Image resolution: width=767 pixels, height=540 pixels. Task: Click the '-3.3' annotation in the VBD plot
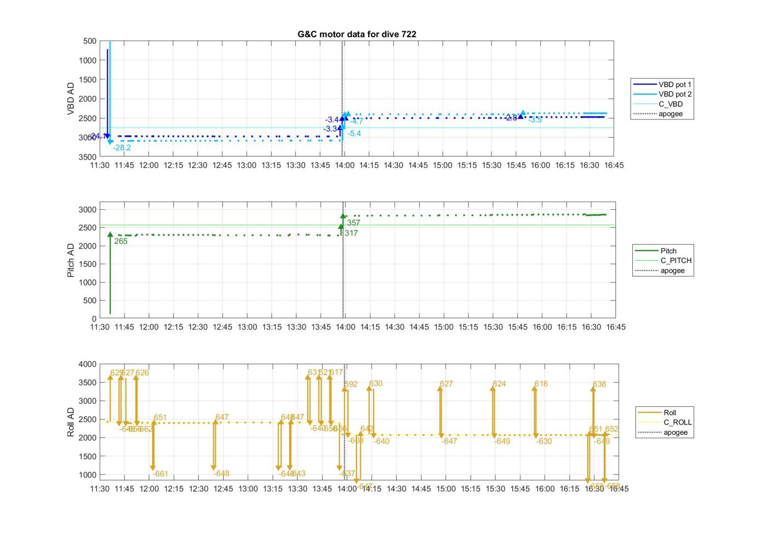(x=330, y=129)
